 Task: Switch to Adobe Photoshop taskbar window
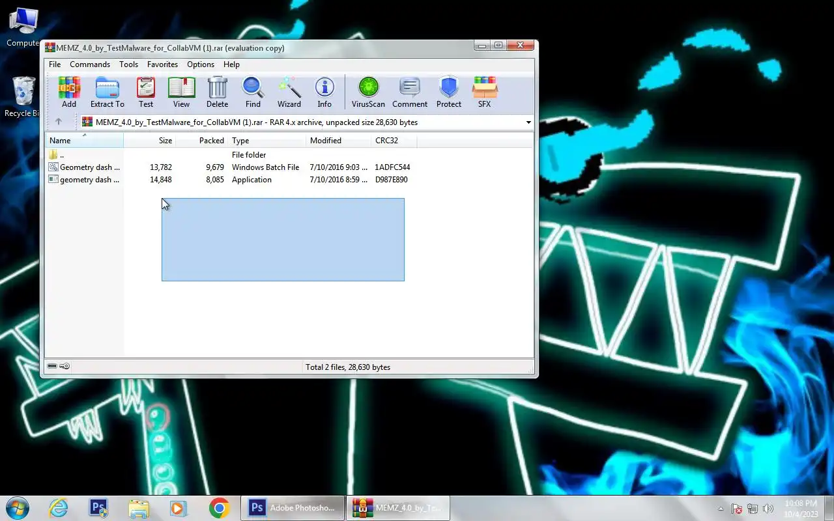click(293, 508)
